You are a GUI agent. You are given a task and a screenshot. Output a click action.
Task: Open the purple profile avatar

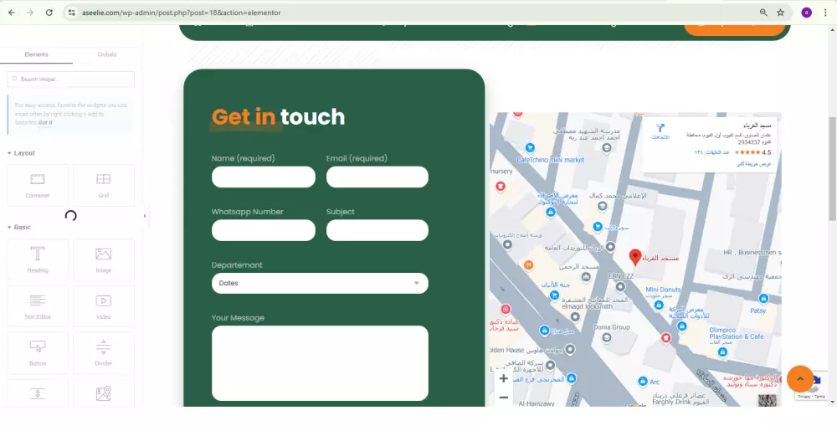[x=807, y=13]
